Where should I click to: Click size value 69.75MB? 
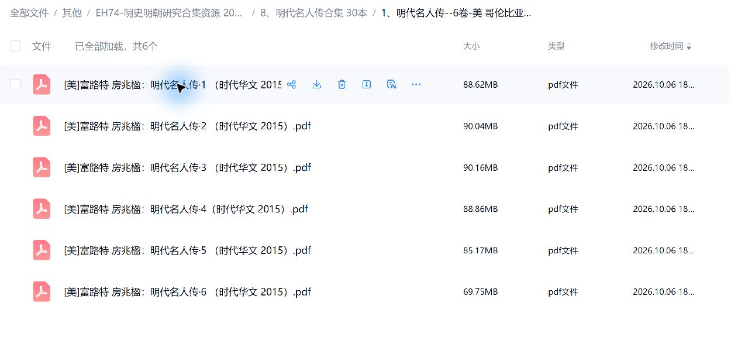(x=481, y=291)
